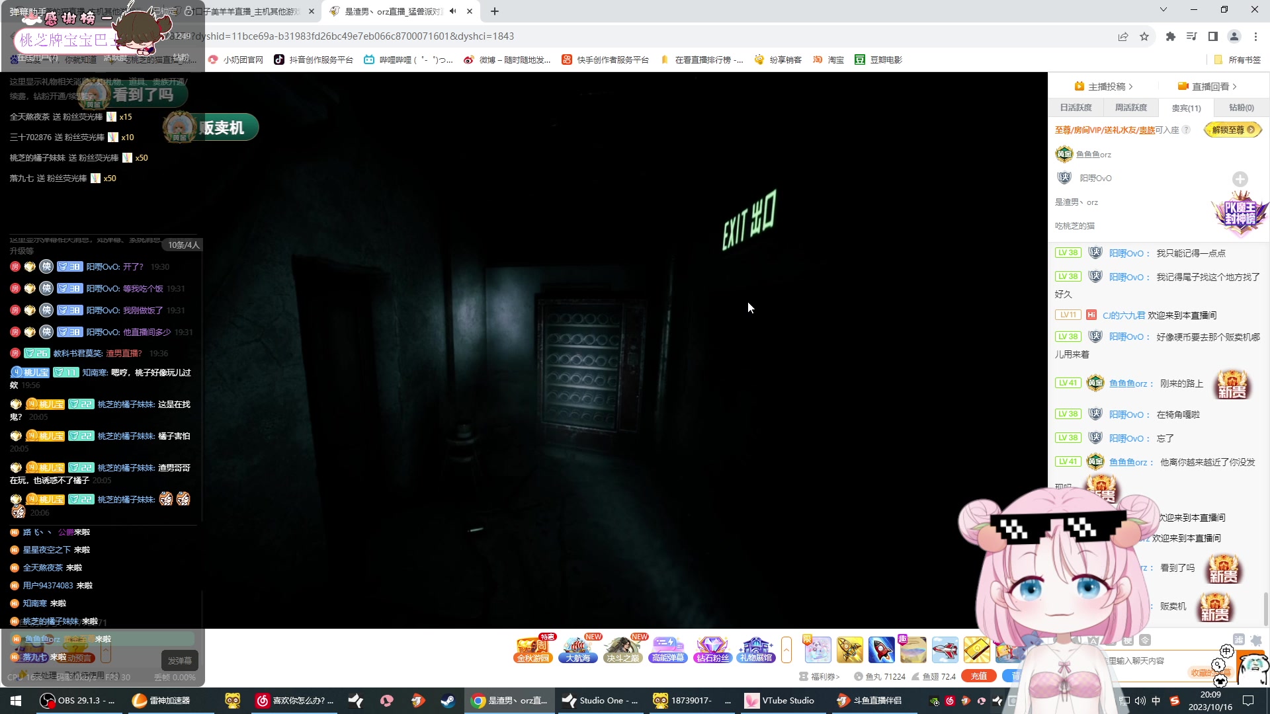Send the limited pink bubble gift
Image resolution: width=1270 pixels, height=714 pixels.
pyautogui.click(x=818, y=650)
